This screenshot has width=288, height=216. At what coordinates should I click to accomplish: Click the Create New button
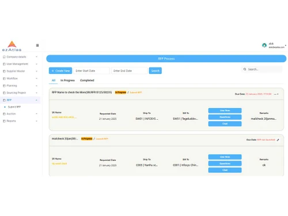[60, 71]
